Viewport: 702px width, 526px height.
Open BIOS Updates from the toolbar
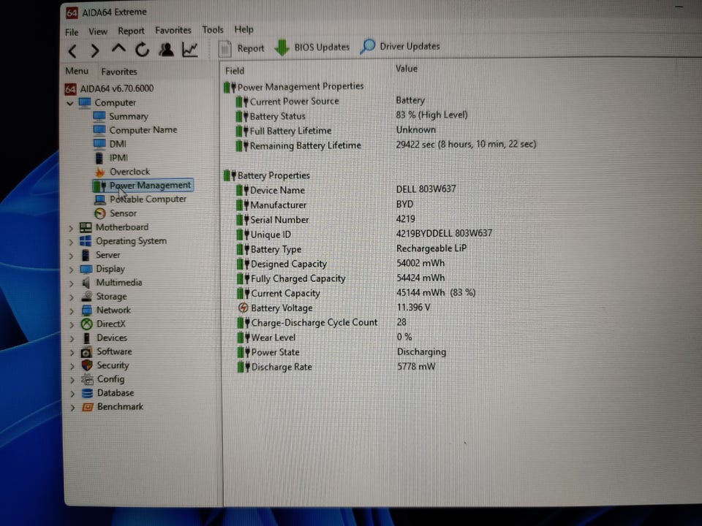312,47
